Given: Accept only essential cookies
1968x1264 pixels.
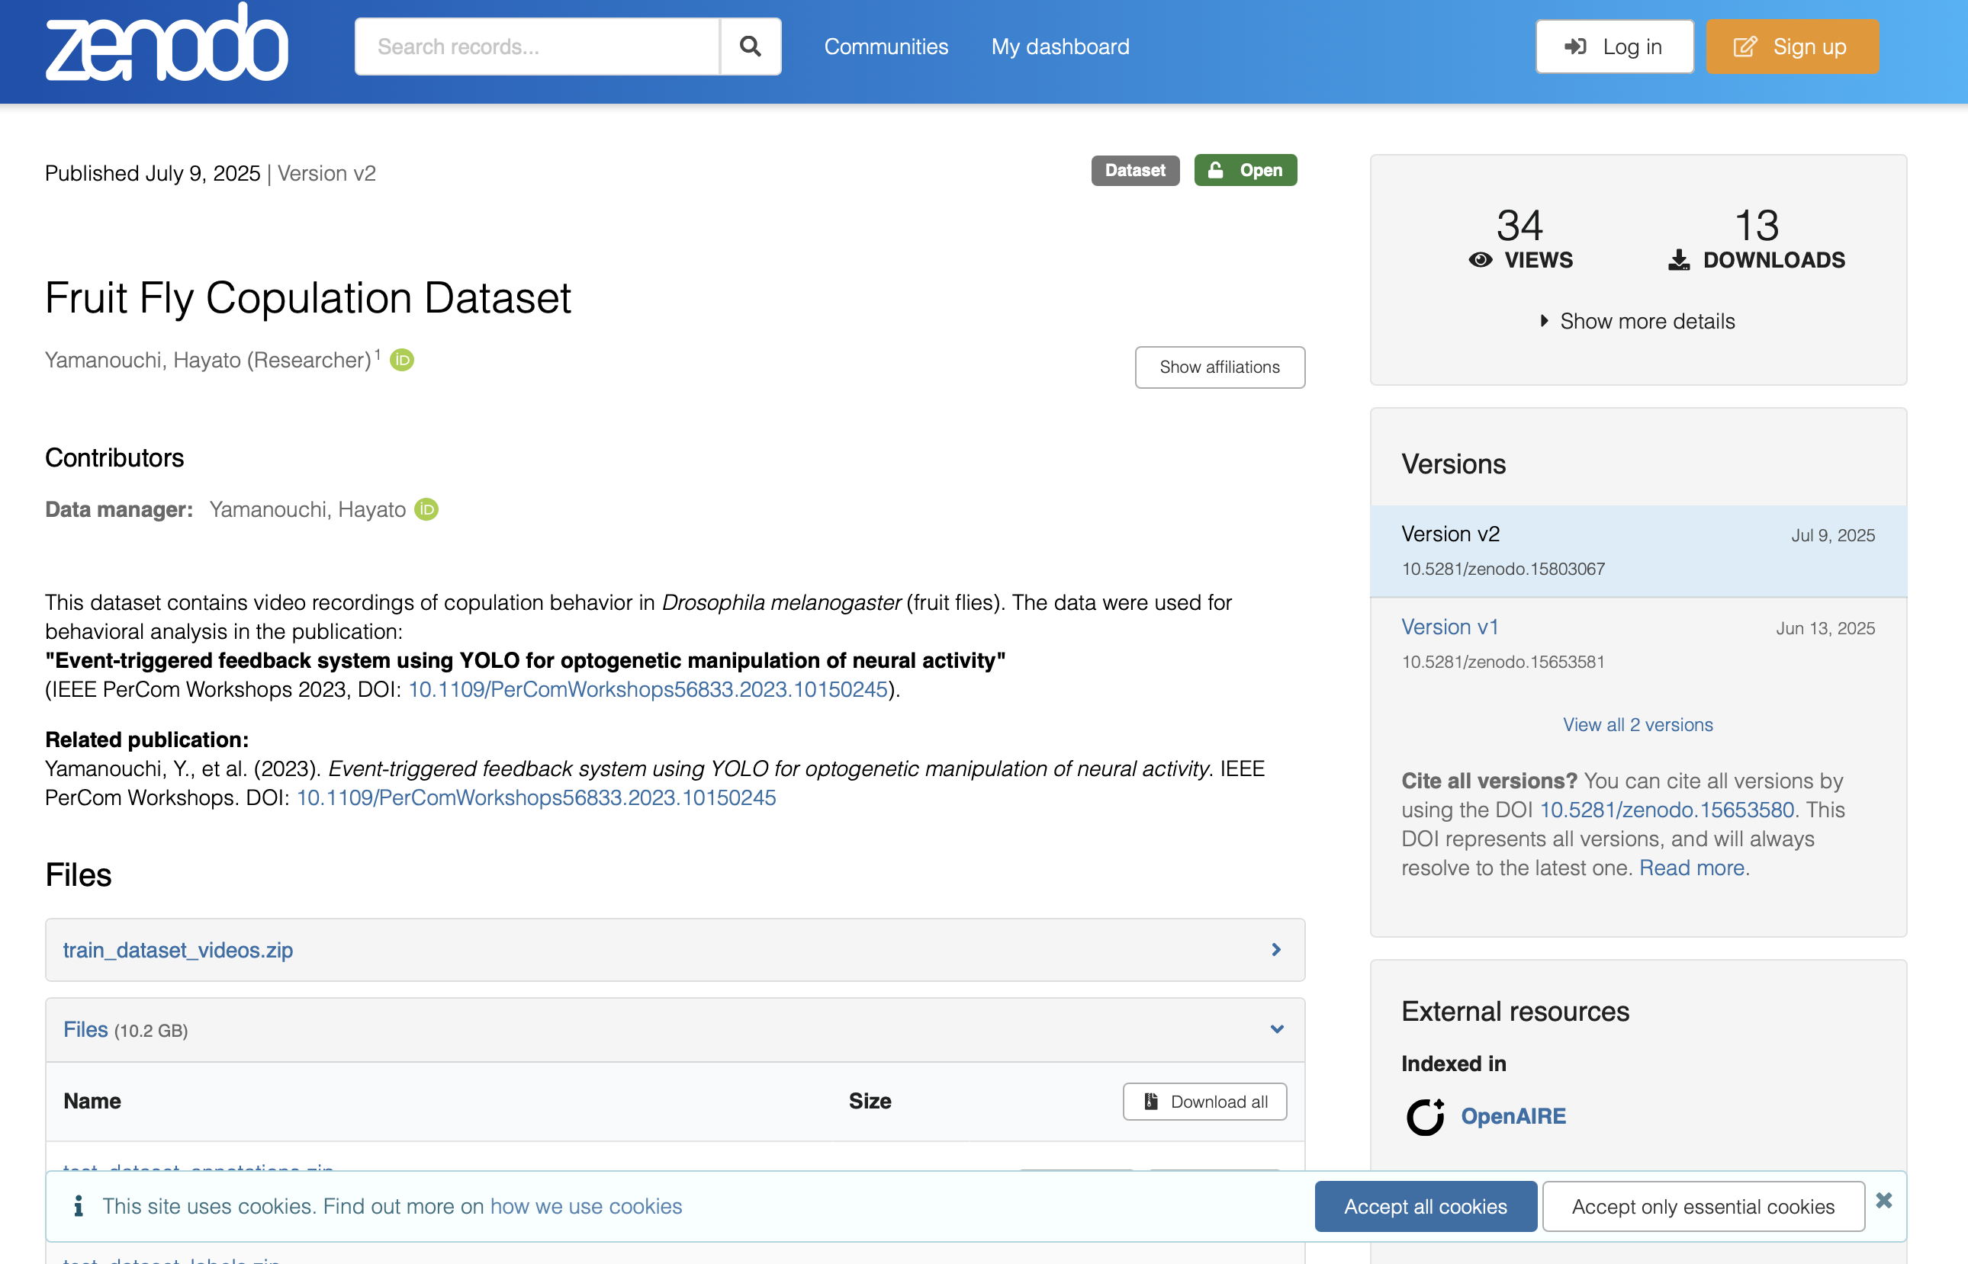Looking at the screenshot, I should 1703,1206.
